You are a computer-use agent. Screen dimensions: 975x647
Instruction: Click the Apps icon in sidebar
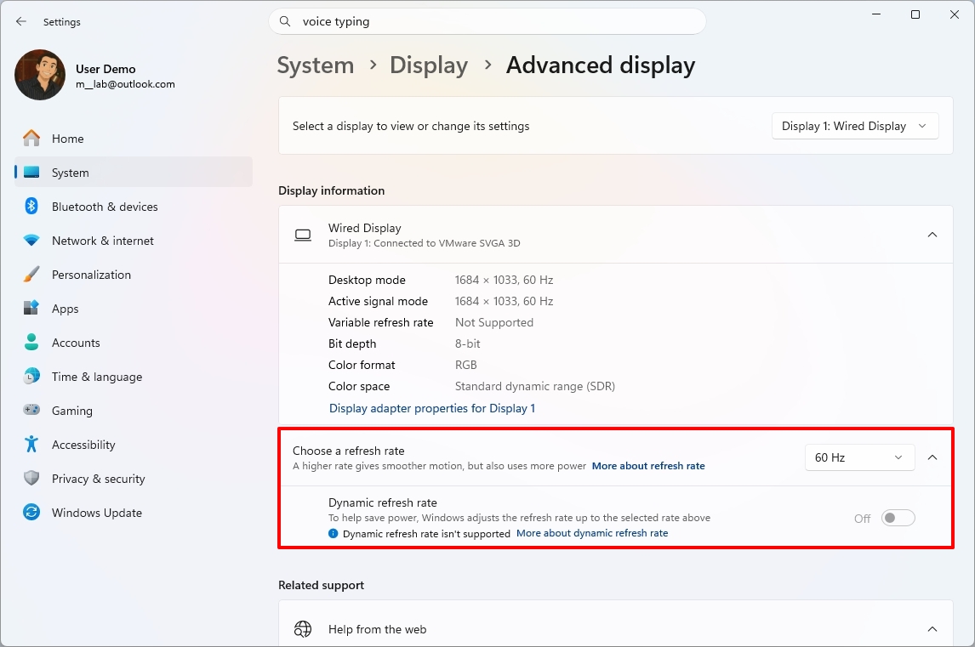(31, 308)
